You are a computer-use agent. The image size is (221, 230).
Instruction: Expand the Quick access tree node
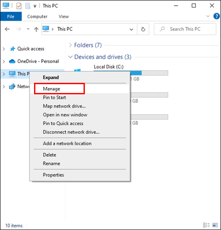[4, 49]
